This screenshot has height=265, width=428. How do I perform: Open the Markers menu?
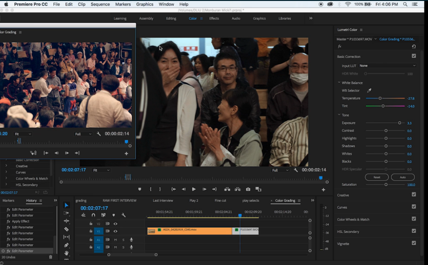[123, 4]
